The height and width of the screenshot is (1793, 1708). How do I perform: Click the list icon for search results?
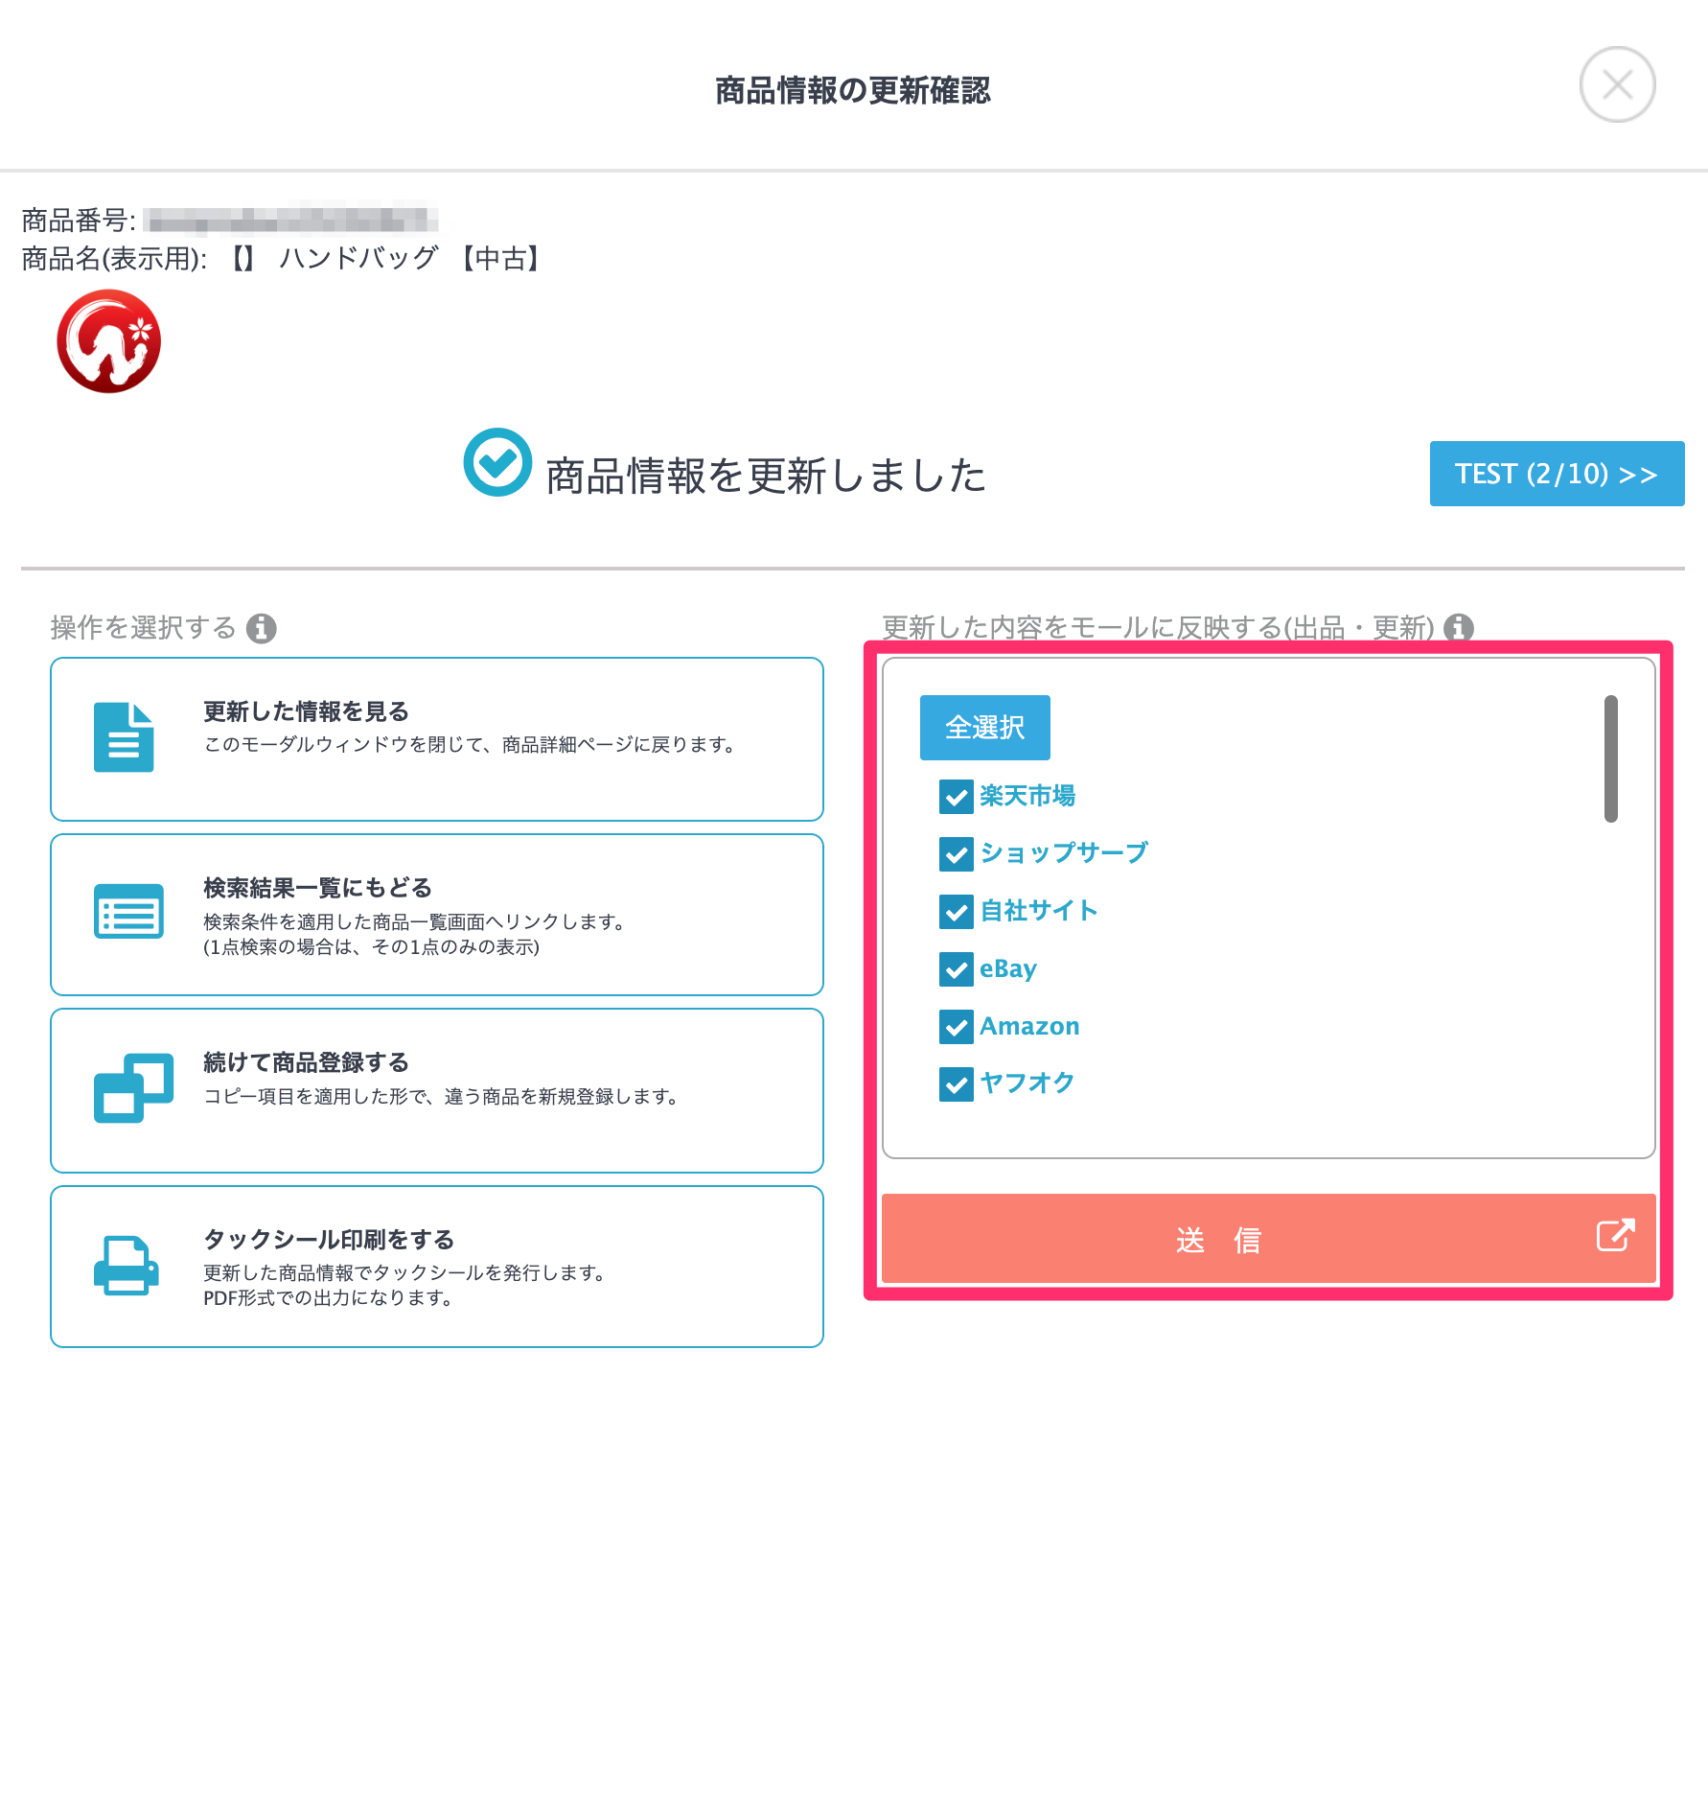pos(128,911)
